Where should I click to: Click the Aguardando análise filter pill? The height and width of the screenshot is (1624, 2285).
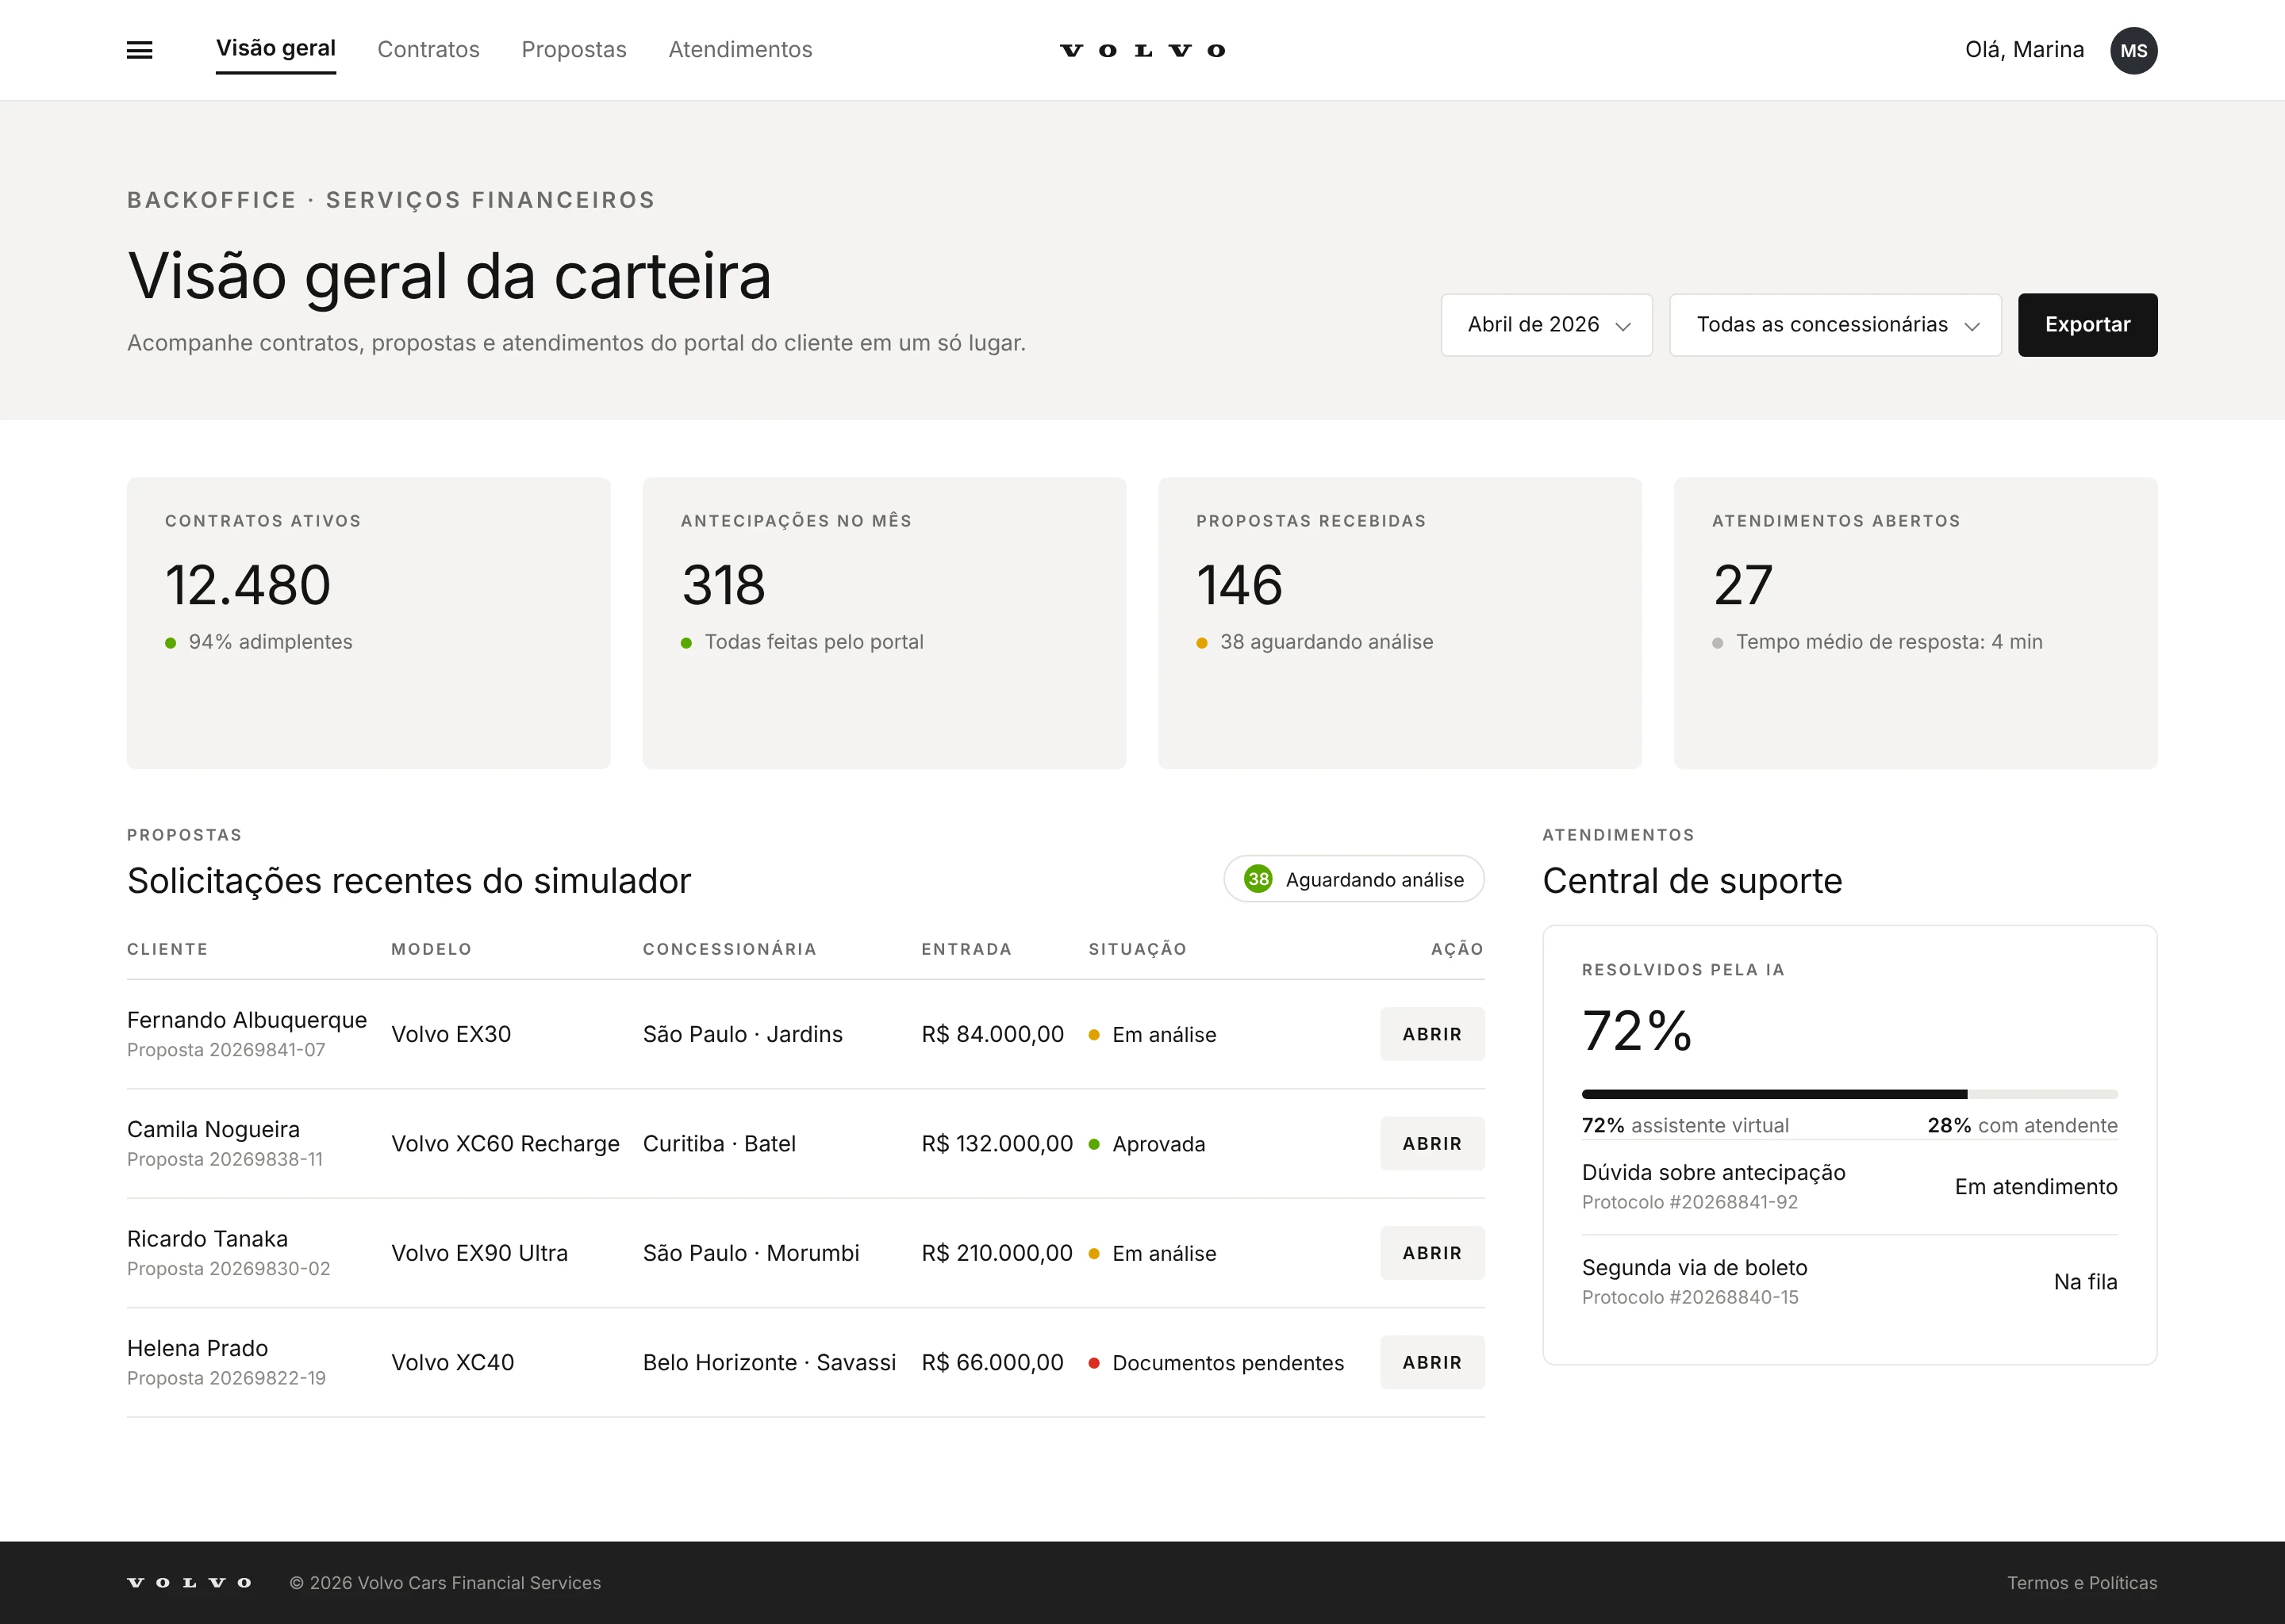click(1354, 879)
